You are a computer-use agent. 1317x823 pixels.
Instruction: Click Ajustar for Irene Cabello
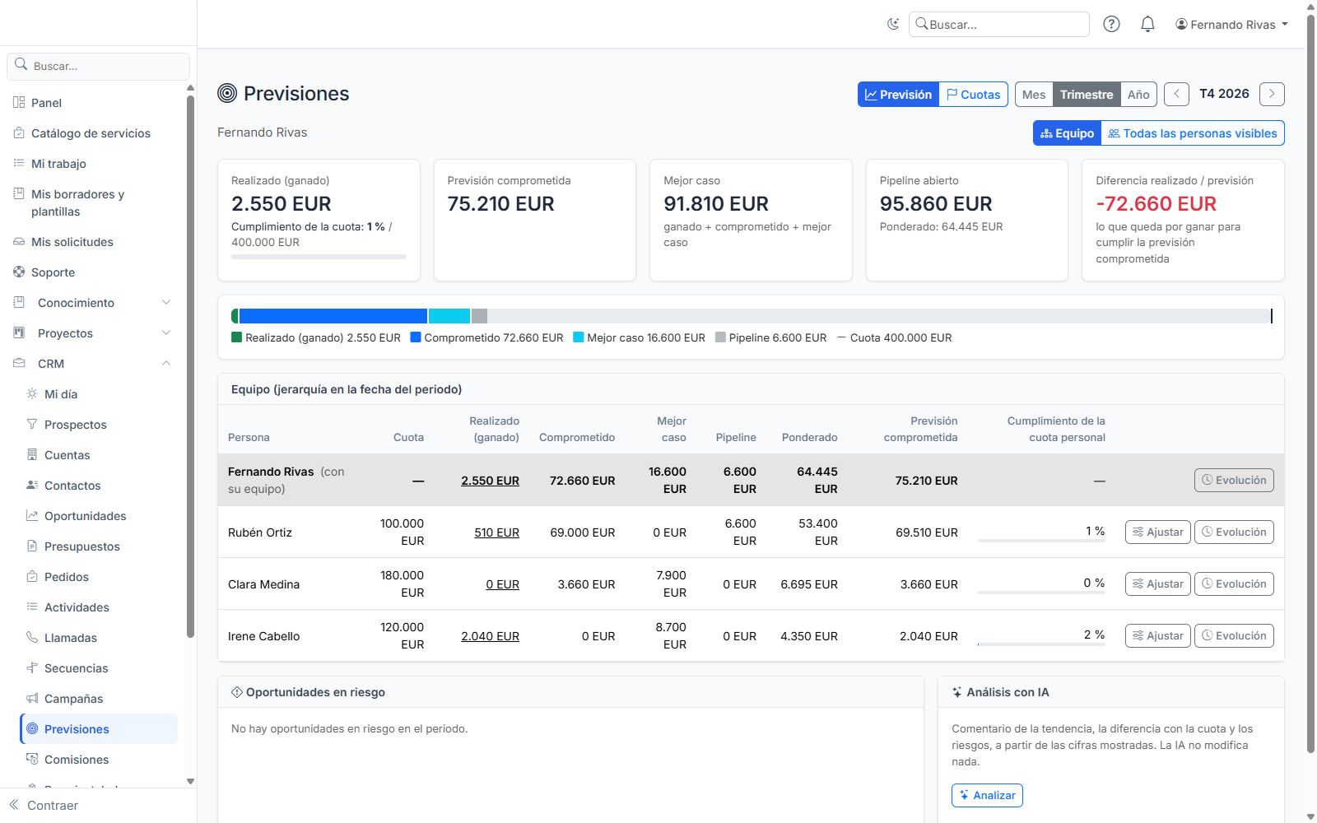pos(1157,636)
